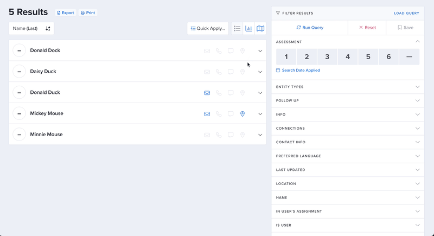
Task: Expand the Is User filter section
Action: pyautogui.click(x=348, y=225)
